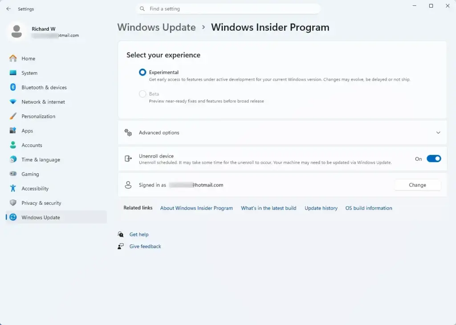
Task: Click the user profile avatar picture
Action: 16,32
